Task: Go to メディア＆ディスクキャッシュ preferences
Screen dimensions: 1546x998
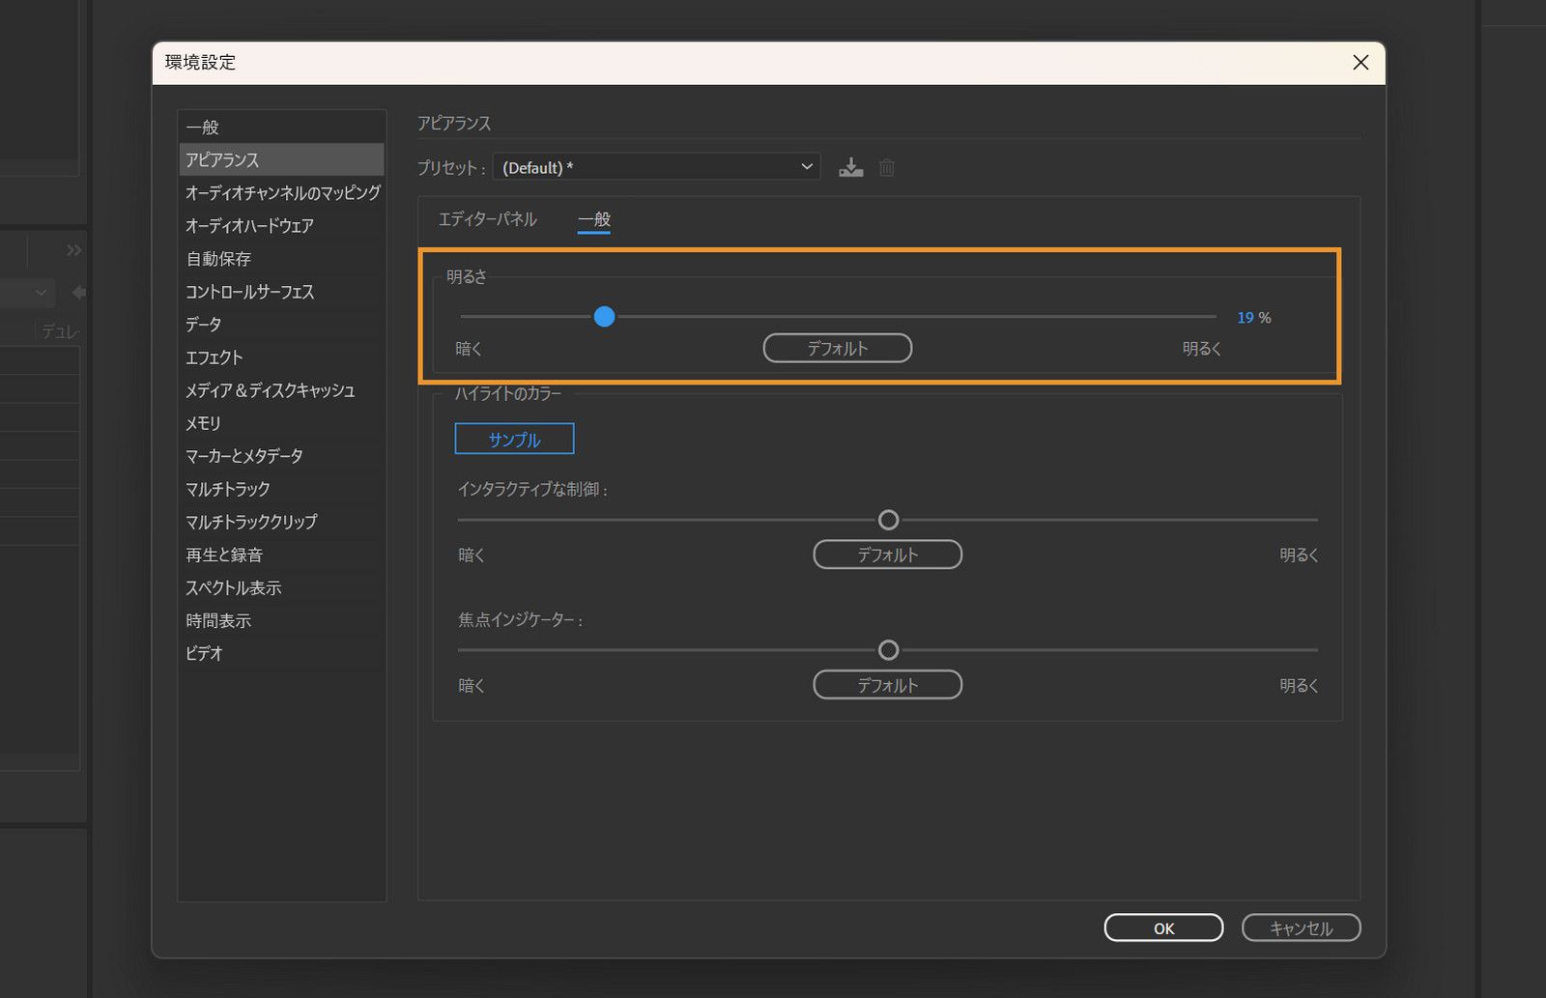Action: [x=271, y=390]
